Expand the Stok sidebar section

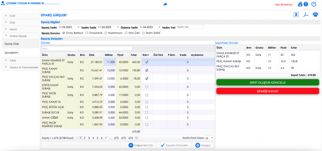pos(12,22)
